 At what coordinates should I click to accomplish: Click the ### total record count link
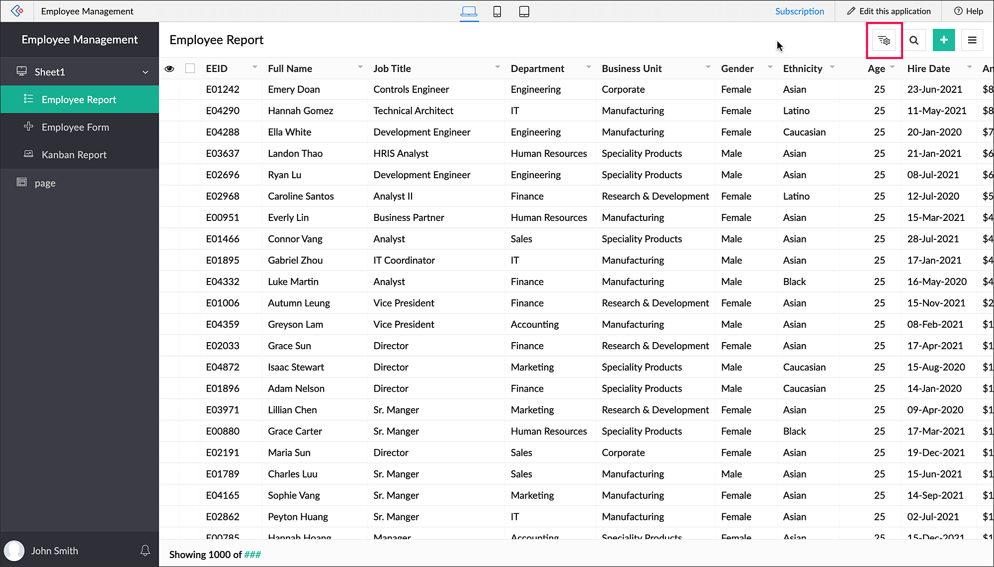click(252, 555)
